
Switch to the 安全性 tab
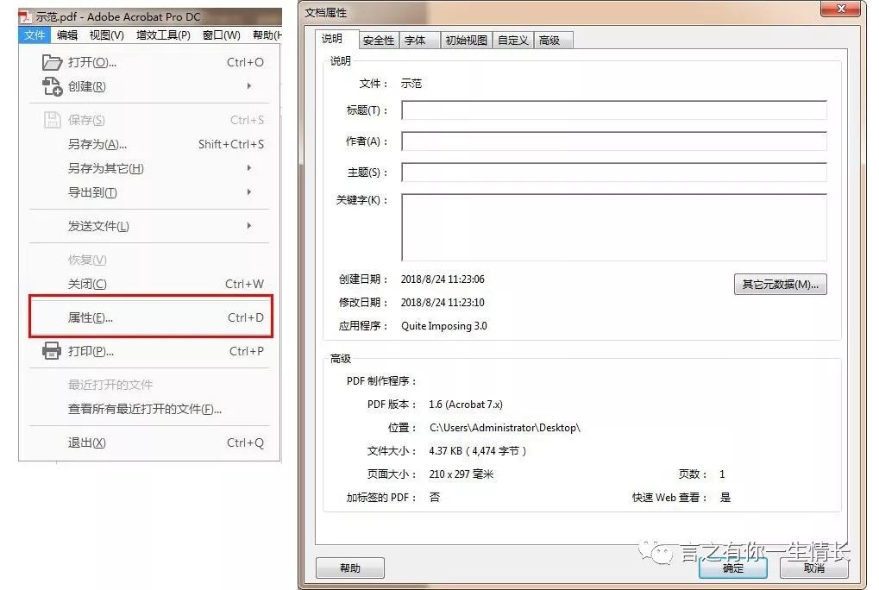(x=378, y=41)
